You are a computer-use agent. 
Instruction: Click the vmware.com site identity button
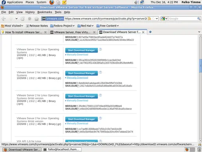pos(53,19)
